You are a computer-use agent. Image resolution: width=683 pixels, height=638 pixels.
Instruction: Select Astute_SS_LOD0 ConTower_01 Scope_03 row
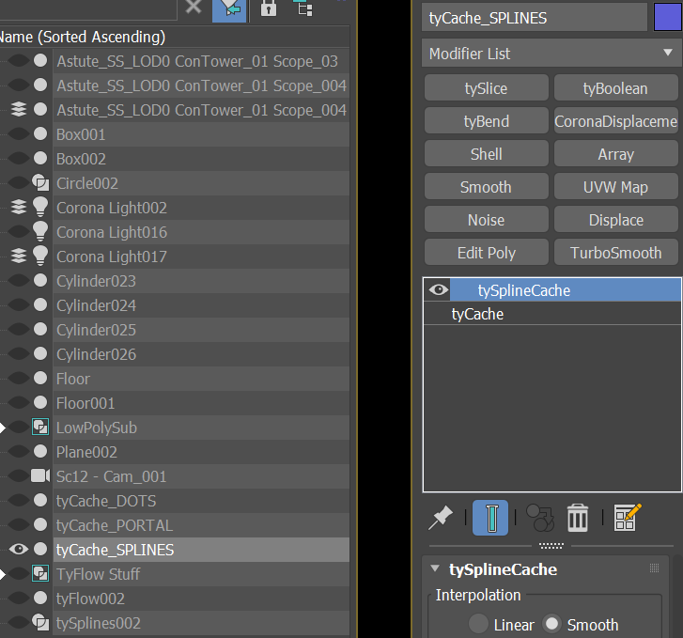(201, 61)
